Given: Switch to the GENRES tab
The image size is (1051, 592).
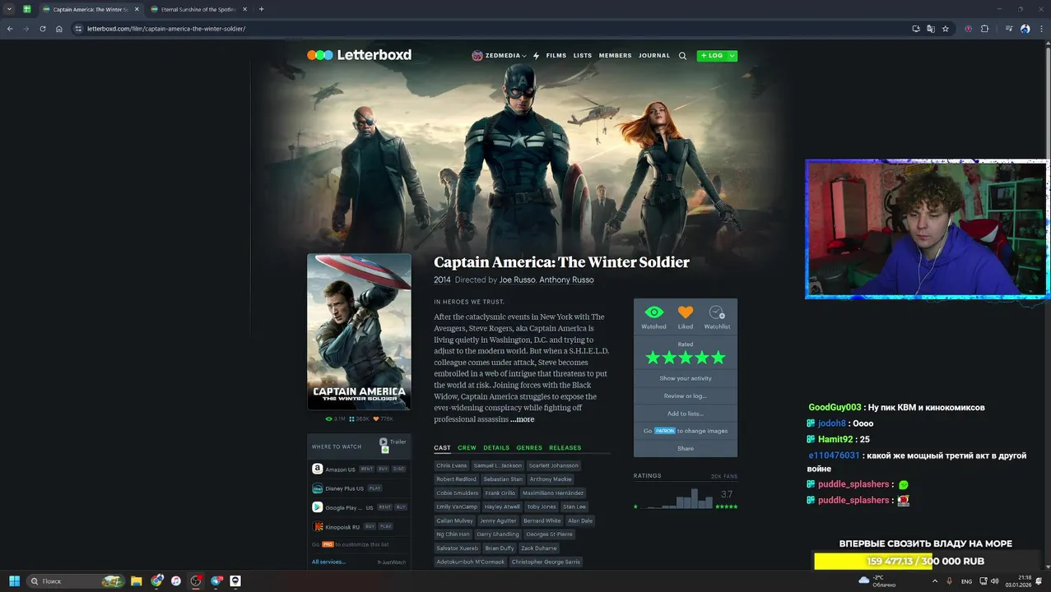Looking at the screenshot, I should [529, 448].
